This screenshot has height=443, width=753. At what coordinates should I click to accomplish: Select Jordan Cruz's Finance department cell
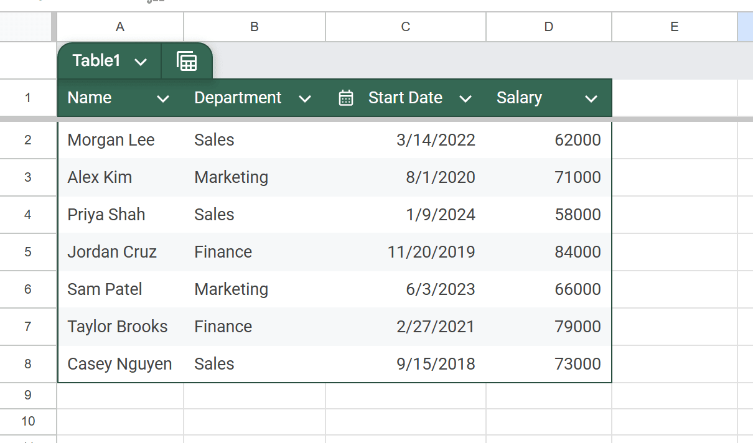(255, 252)
